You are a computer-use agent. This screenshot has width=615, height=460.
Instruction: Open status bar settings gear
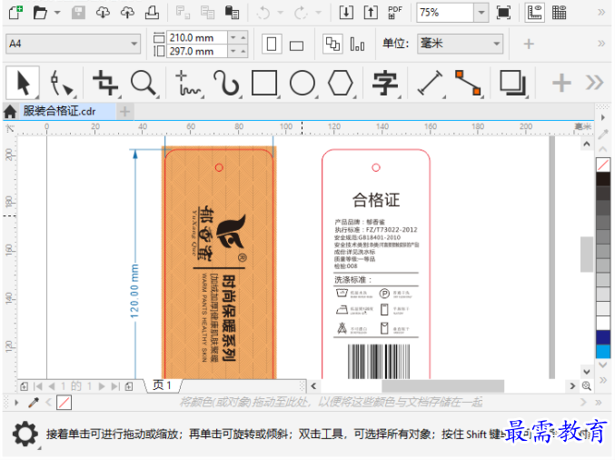25,435
